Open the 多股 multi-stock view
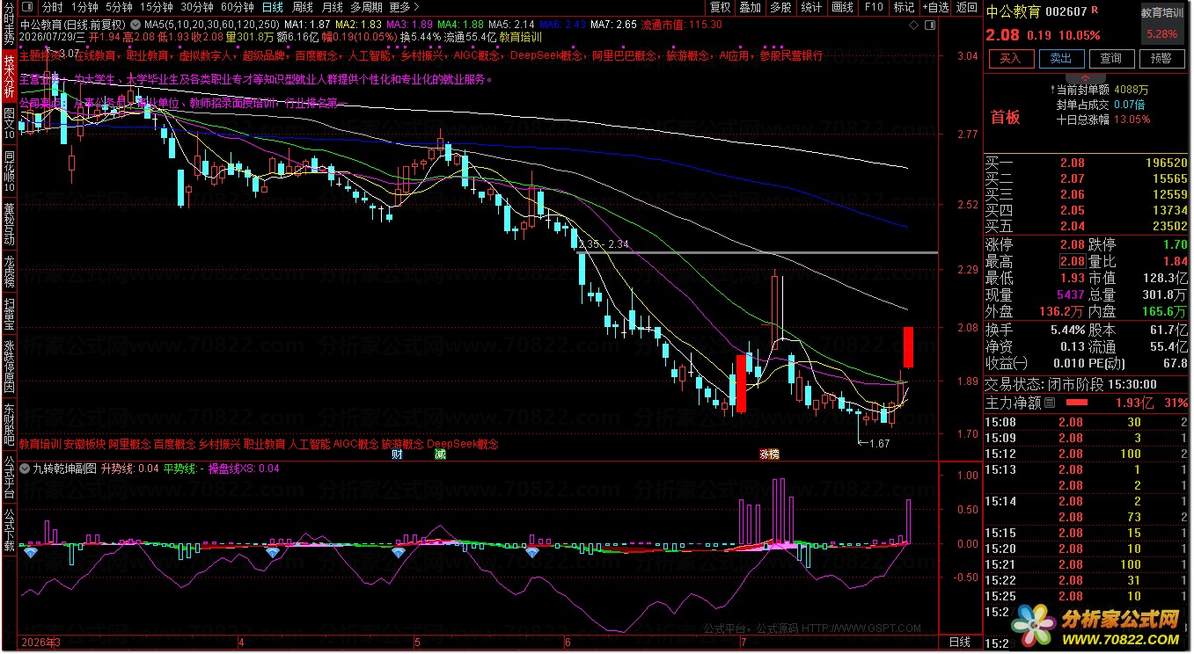The height and width of the screenshot is (654, 1194). coord(780,7)
